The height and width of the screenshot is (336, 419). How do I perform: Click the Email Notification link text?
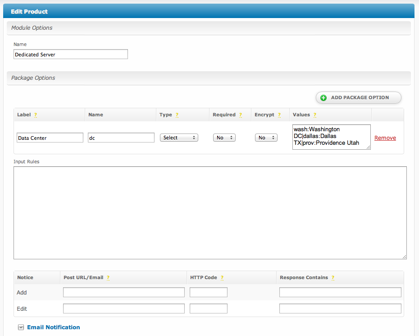click(x=54, y=327)
